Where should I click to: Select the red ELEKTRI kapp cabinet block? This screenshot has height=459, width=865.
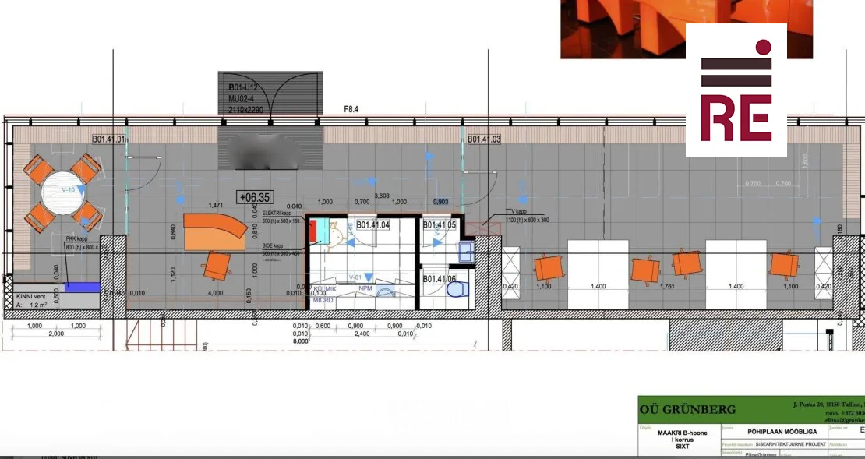tap(313, 231)
